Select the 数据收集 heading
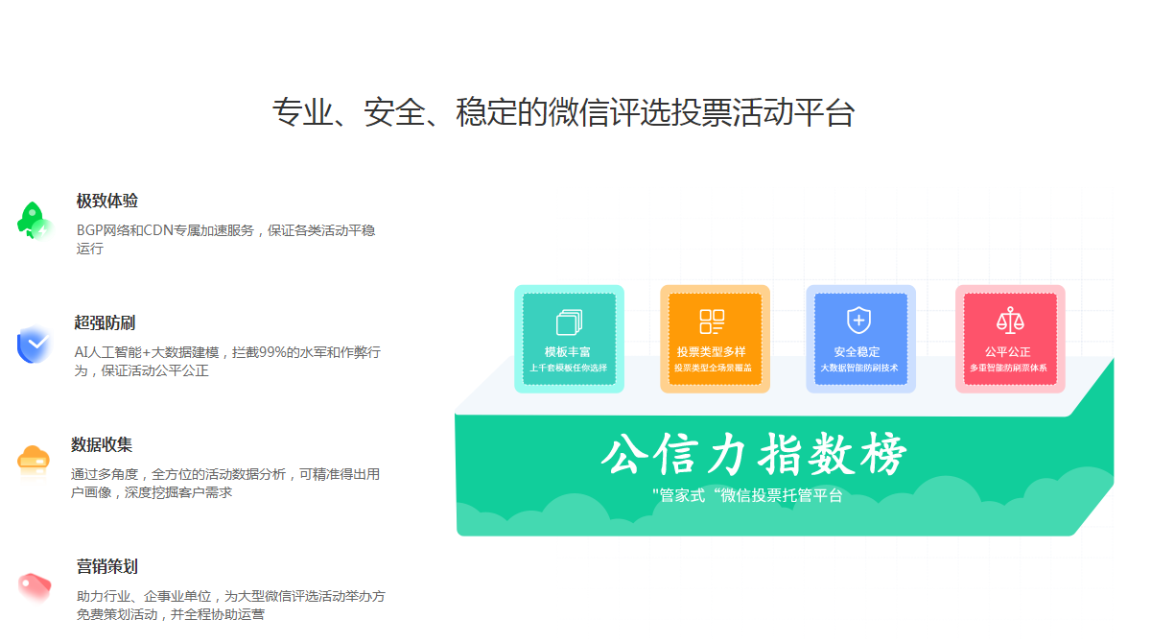 pos(102,444)
